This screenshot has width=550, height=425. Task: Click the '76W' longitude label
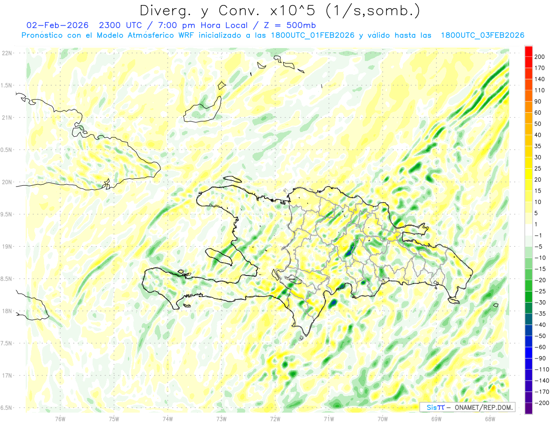coord(60,419)
